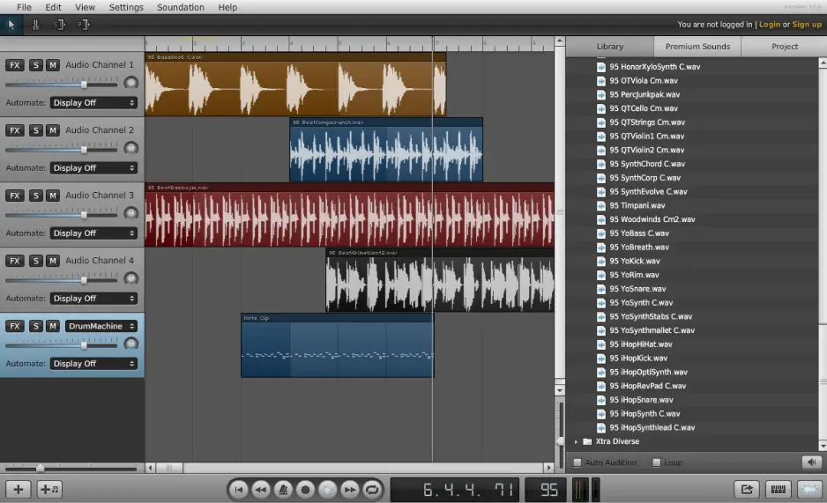Open the DrumMachine instrument dropdown

(99, 326)
